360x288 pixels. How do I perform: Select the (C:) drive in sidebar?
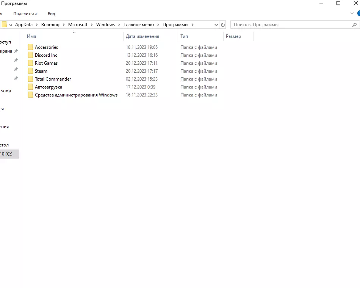point(9,154)
